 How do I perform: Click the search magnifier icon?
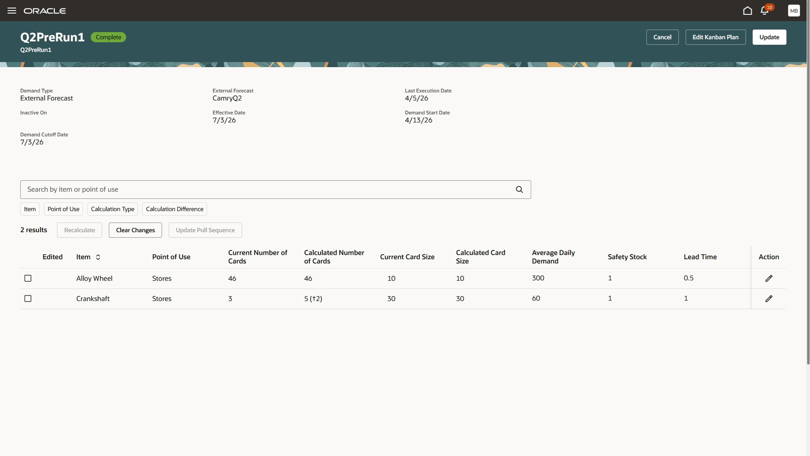pyautogui.click(x=519, y=190)
